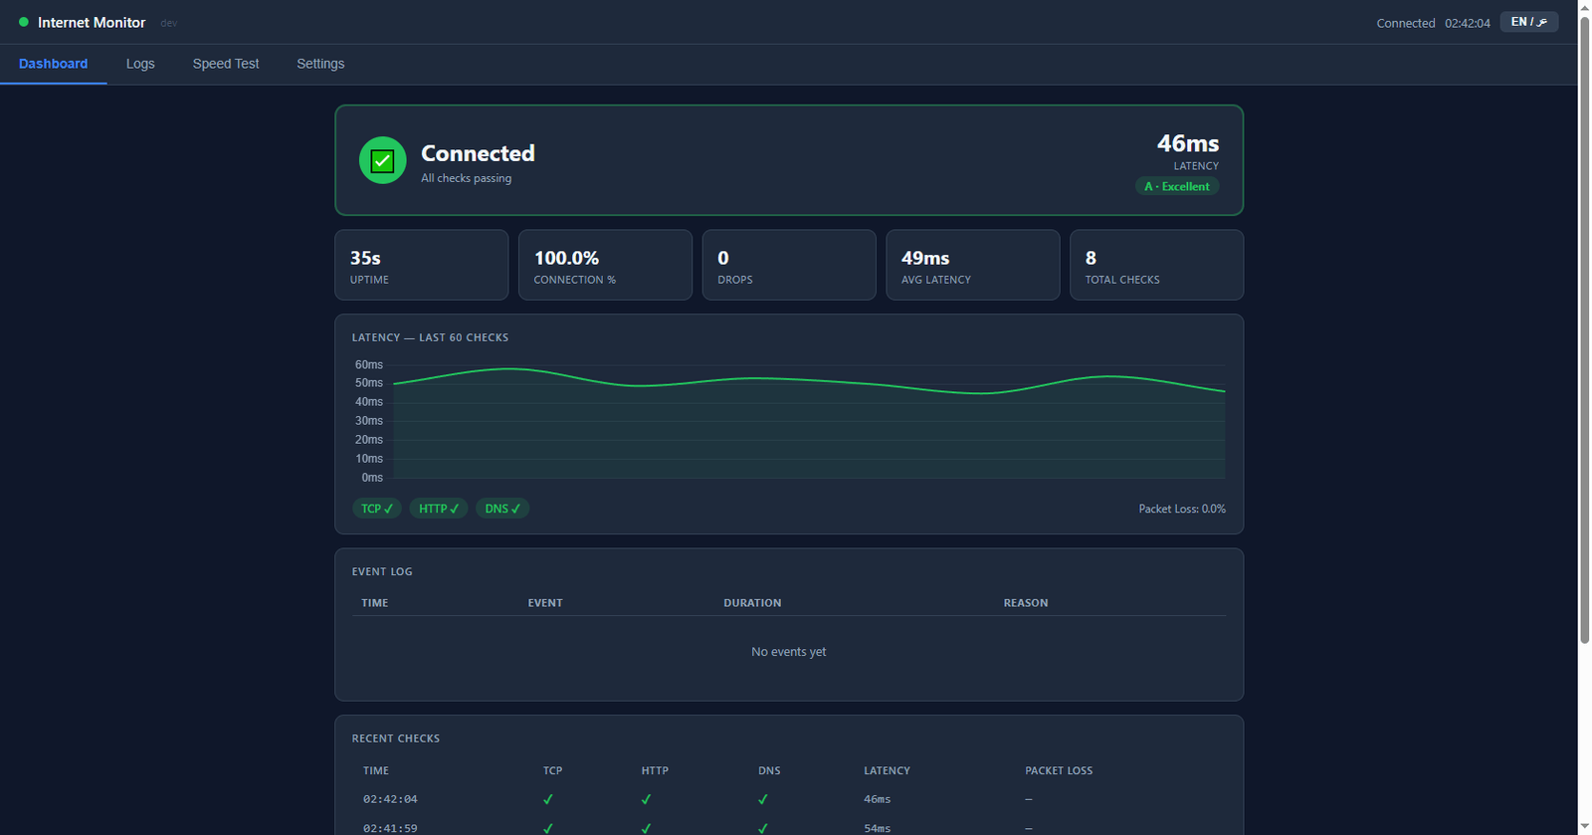Viewport: 1592px width, 835px height.
Task: Click the scrollbar down arrow
Action: tap(1585, 827)
